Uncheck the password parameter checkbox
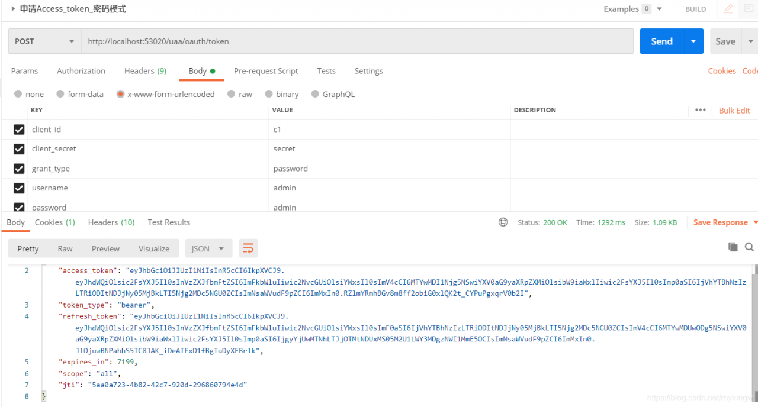The width and height of the screenshot is (758, 407). tap(19, 208)
